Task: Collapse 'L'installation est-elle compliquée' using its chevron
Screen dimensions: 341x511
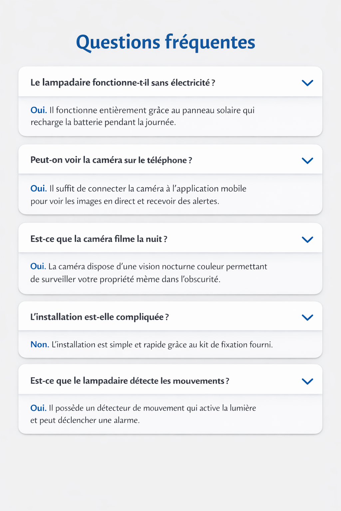Action: (307, 317)
